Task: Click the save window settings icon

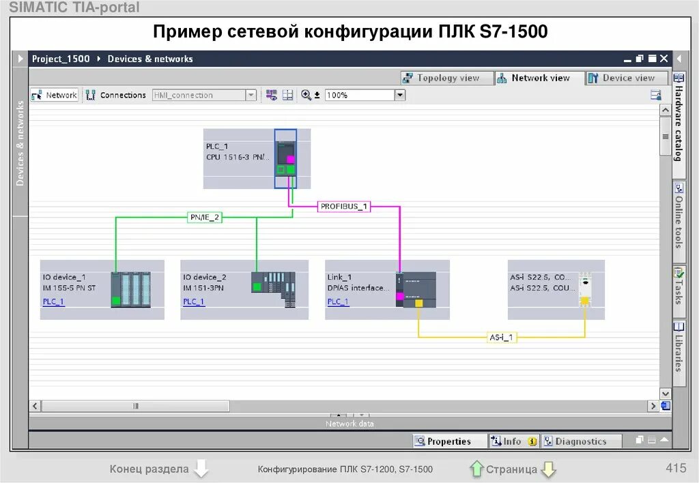Action: [656, 95]
